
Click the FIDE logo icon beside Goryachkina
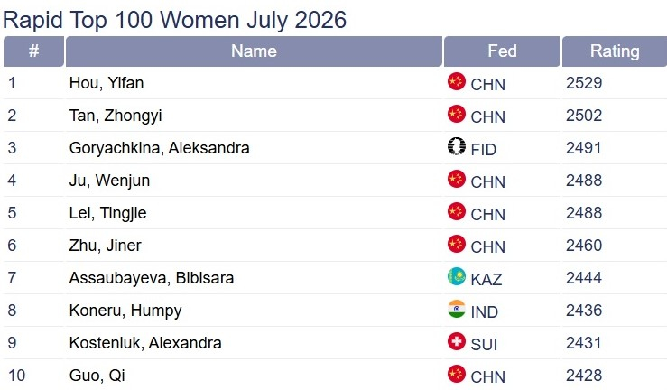coord(457,146)
